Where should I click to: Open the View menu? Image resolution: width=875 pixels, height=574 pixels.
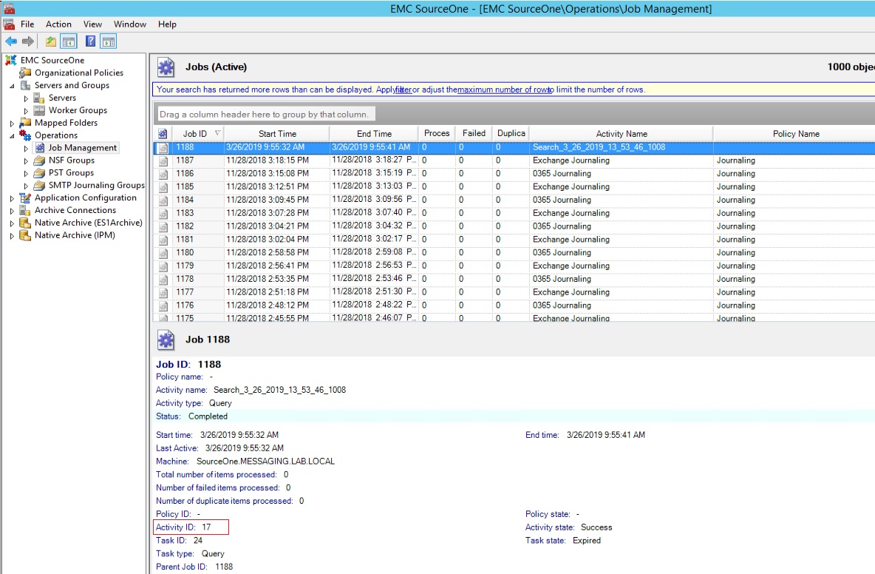[x=92, y=24]
